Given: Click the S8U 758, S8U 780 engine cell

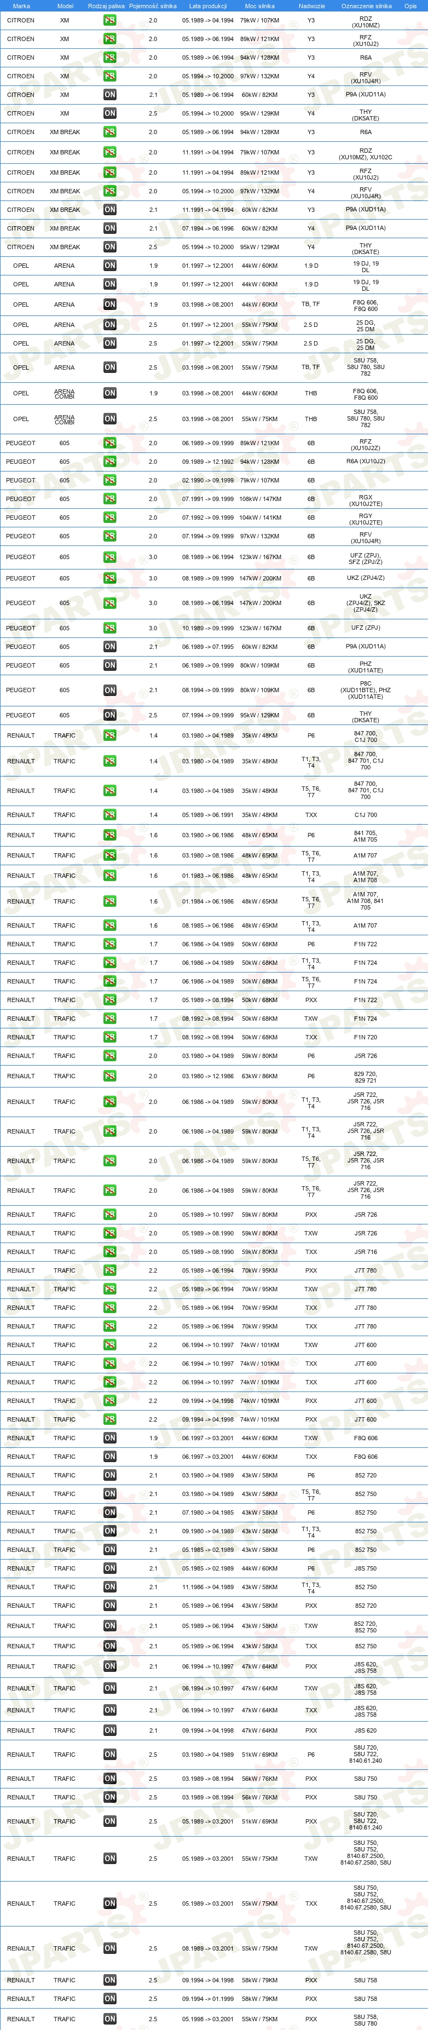Looking at the screenshot, I should (x=366, y=2021).
